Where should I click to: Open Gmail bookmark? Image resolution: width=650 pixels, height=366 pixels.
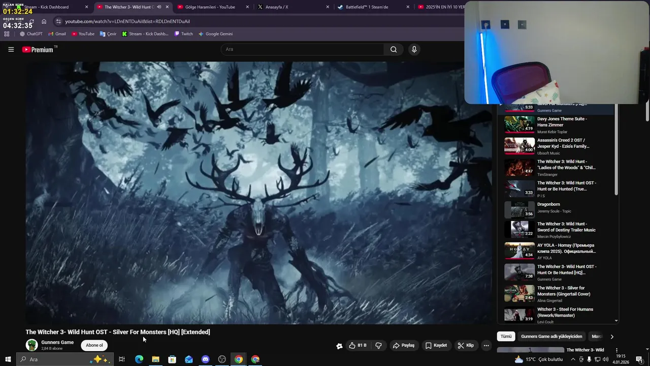point(57,34)
